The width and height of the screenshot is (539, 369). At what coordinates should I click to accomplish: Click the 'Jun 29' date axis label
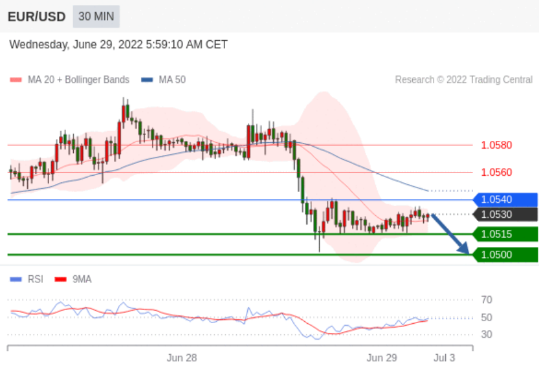point(382,358)
